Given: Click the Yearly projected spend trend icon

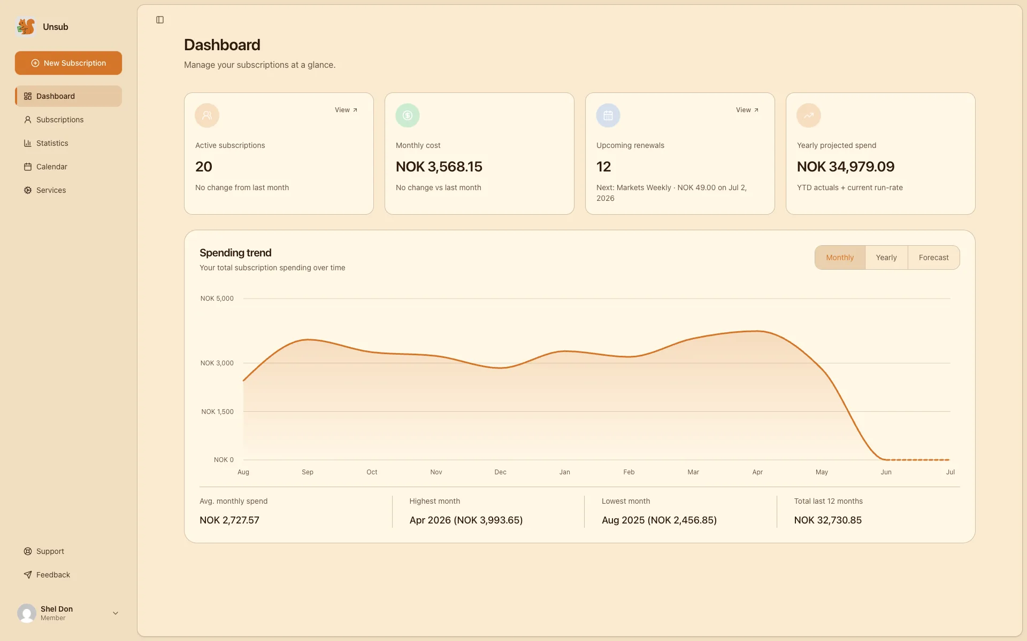Looking at the screenshot, I should pyautogui.click(x=809, y=115).
